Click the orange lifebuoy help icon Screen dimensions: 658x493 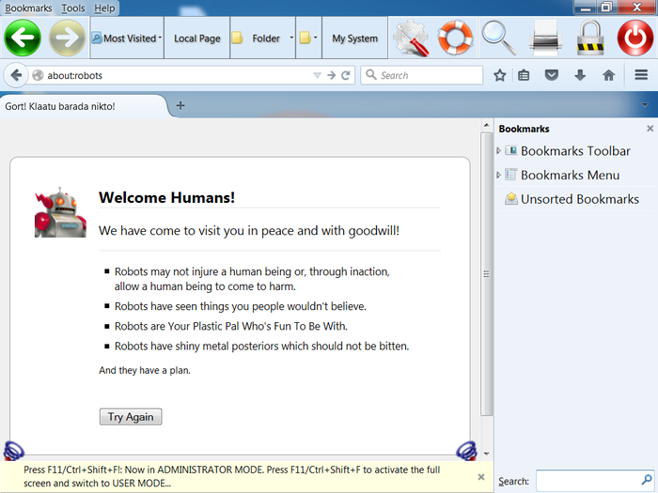[455, 38]
